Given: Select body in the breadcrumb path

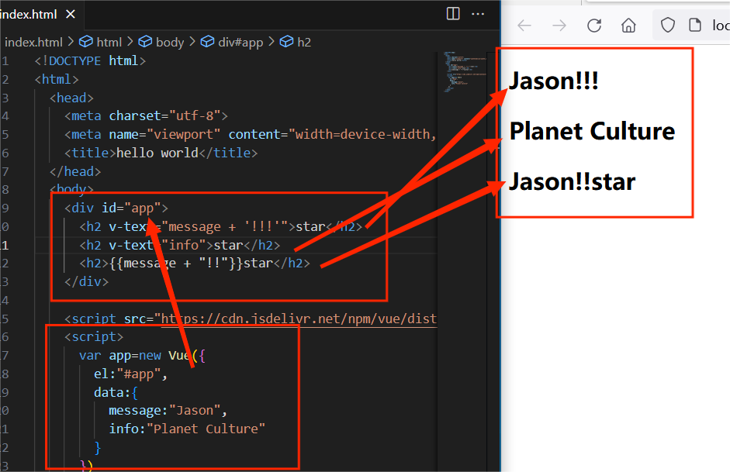Looking at the screenshot, I should tap(161, 43).
